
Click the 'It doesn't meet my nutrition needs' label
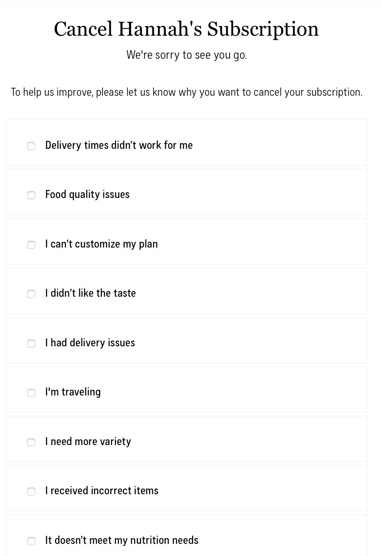(x=122, y=540)
